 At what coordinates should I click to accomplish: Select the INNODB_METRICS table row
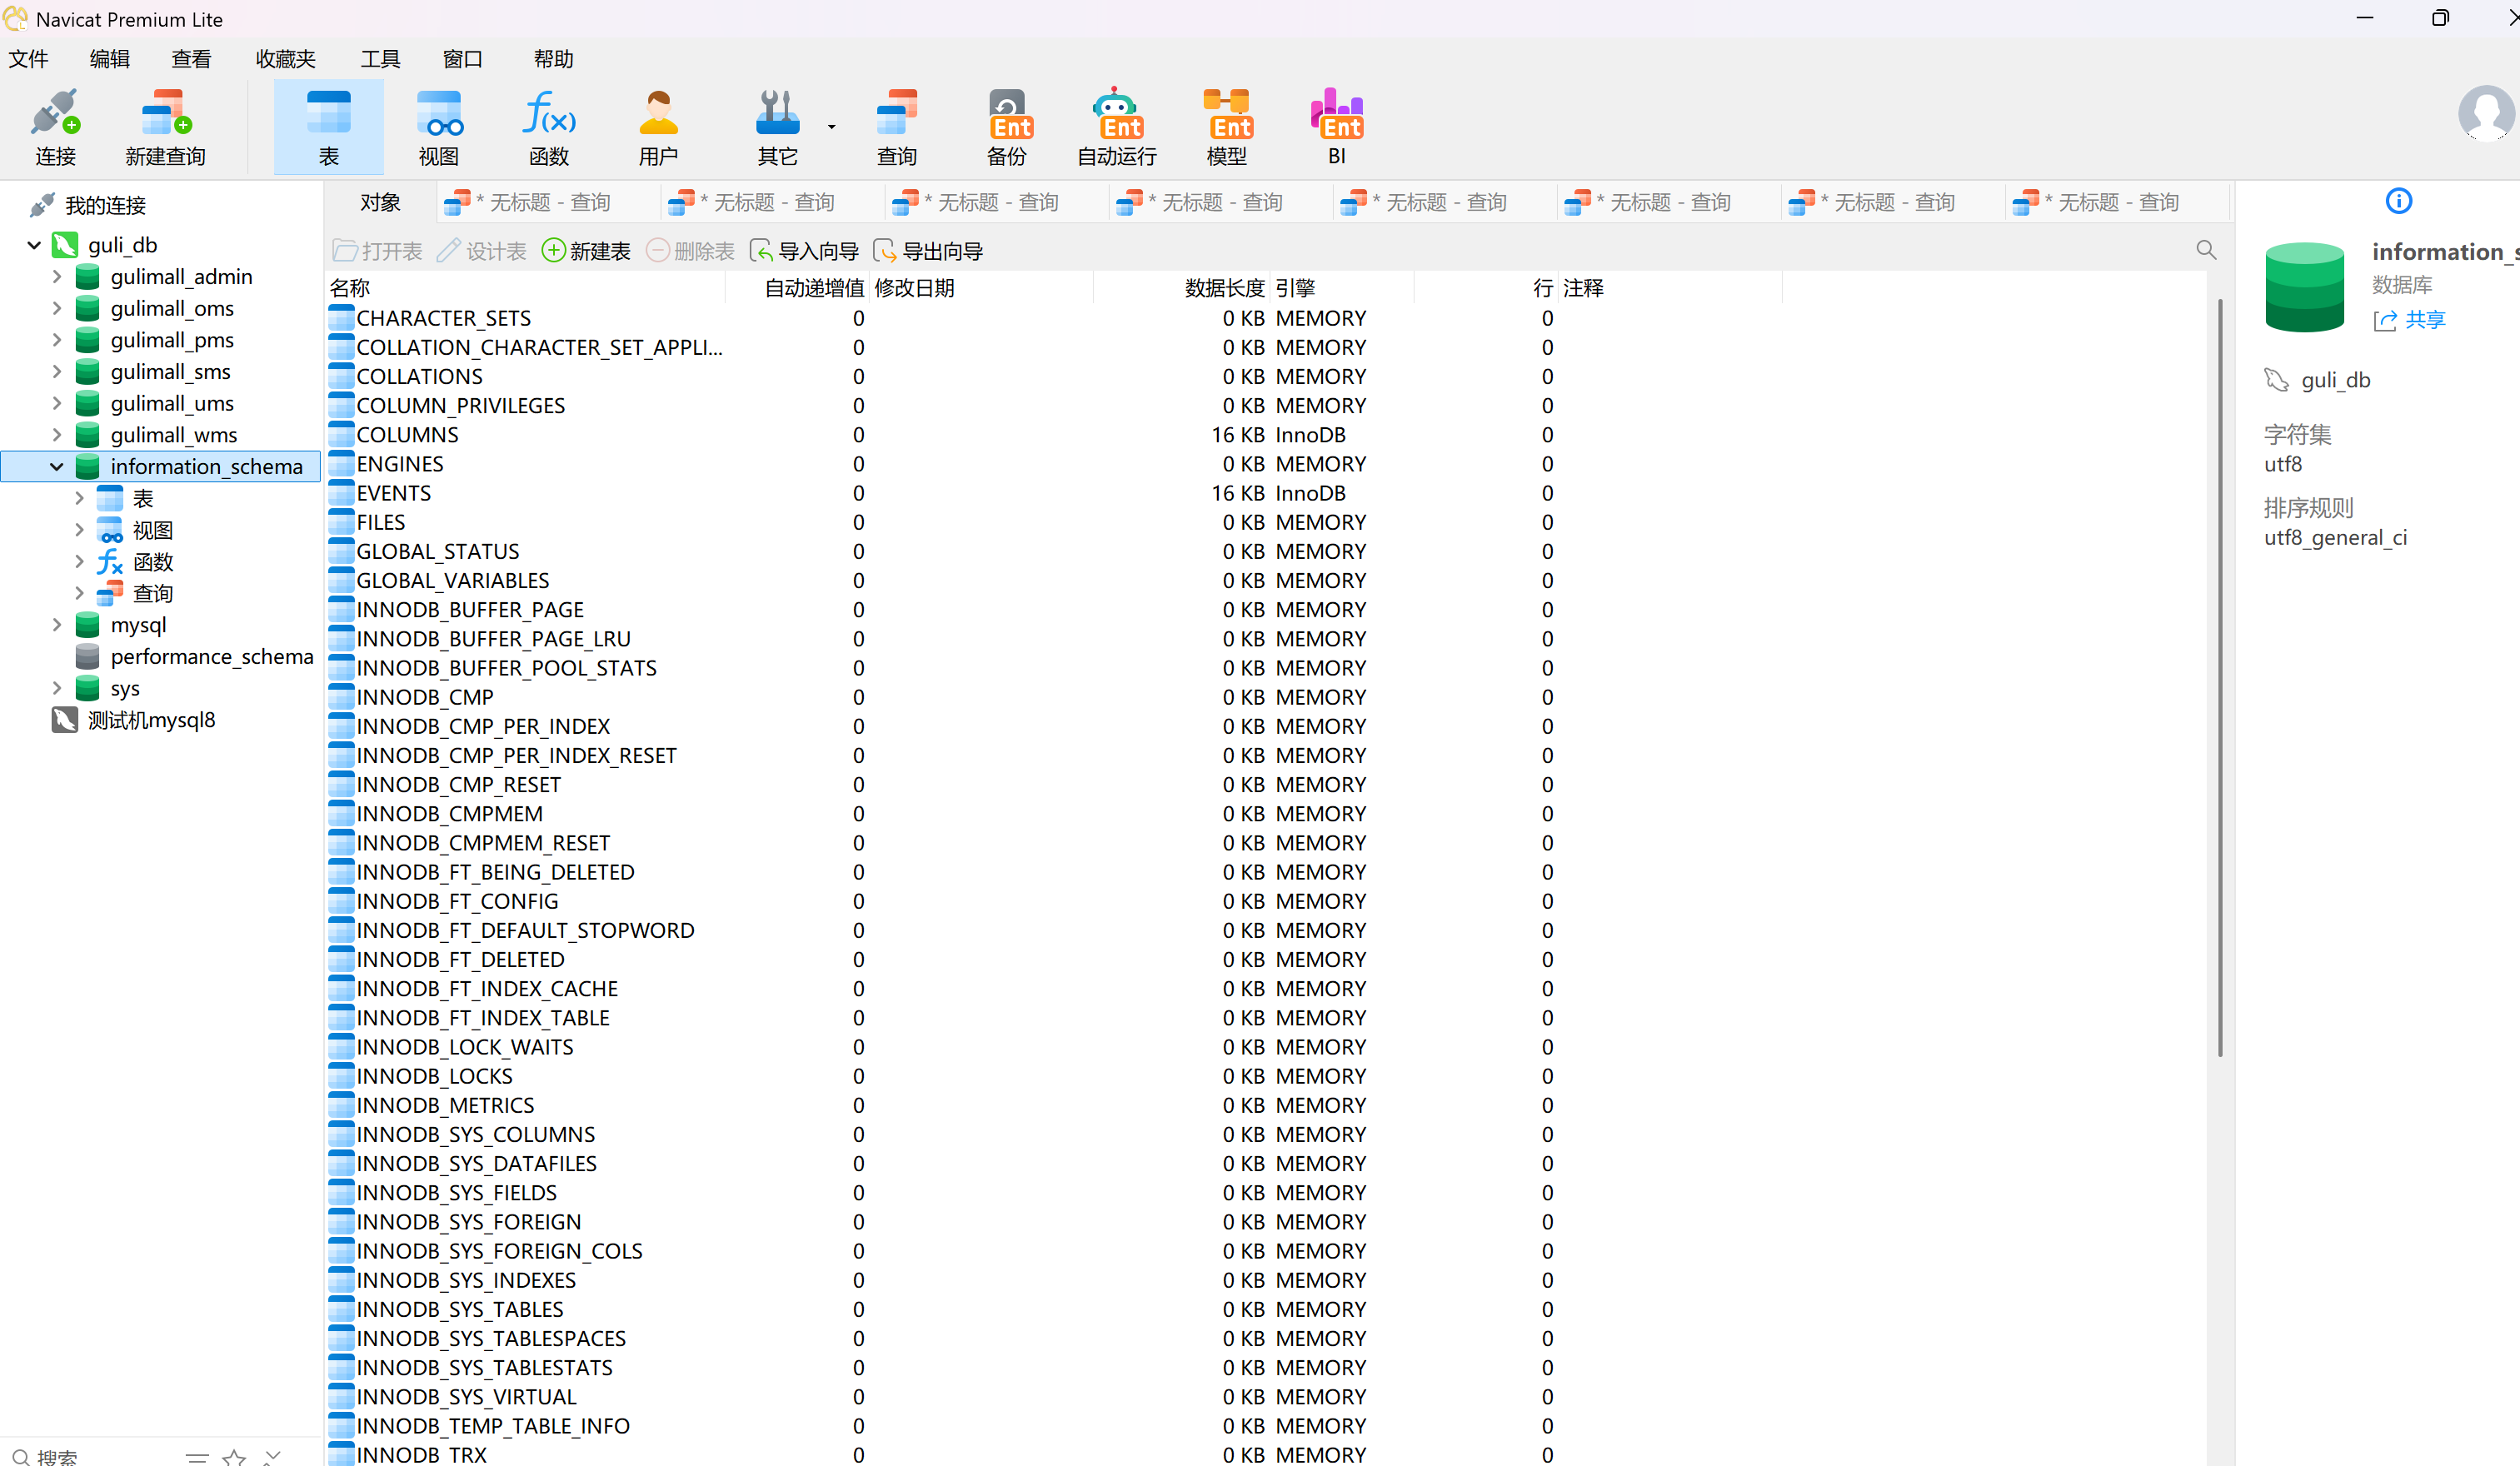pyautogui.click(x=445, y=1105)
